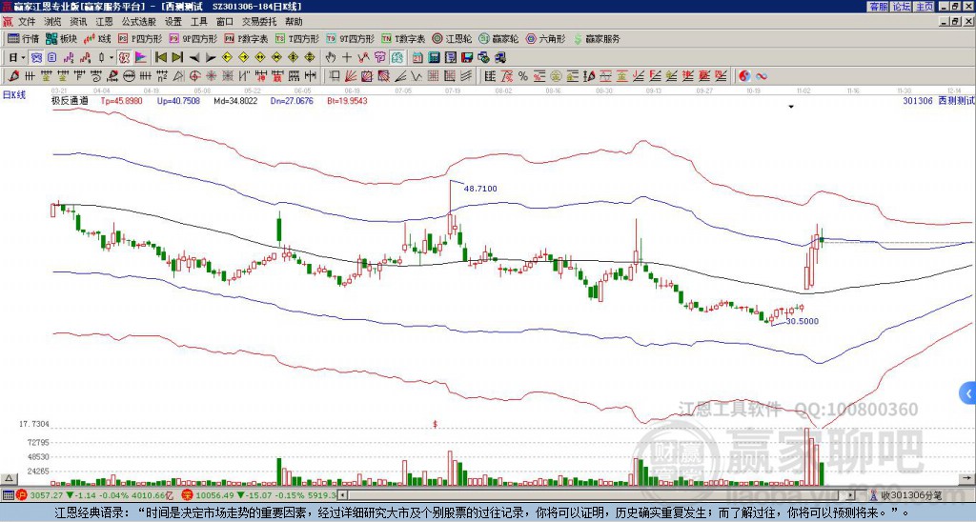Screen dimensions: 976x522
Task: Open the 赢家轮 tool
Action: (498, 38)
